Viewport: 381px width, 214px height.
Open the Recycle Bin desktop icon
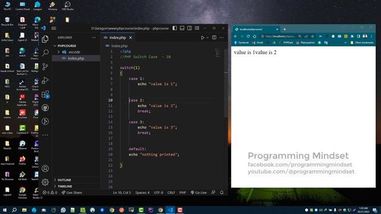[x=7, y=21]
